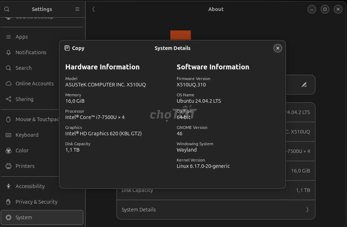Click the Printers icon in sidebar
Image resolution: width=347 pixels, height=227 pixels.
point(9,166)
